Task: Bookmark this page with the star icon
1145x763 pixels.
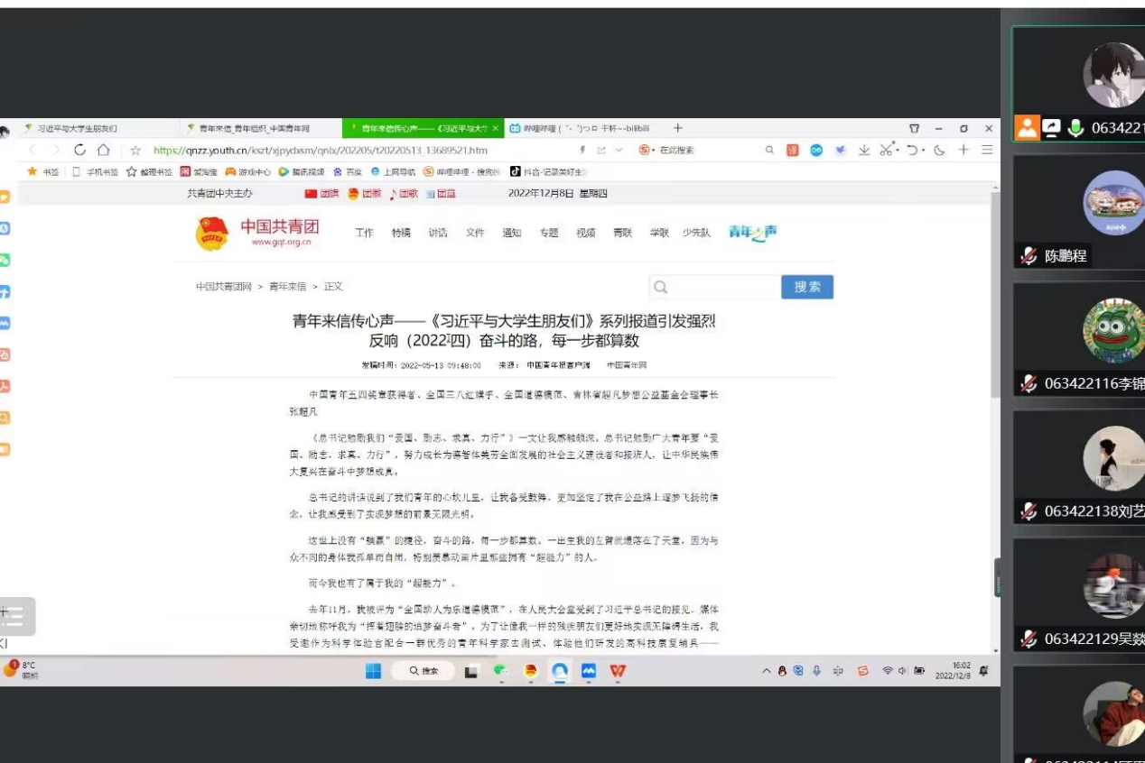Action: (x=135, y=151)
